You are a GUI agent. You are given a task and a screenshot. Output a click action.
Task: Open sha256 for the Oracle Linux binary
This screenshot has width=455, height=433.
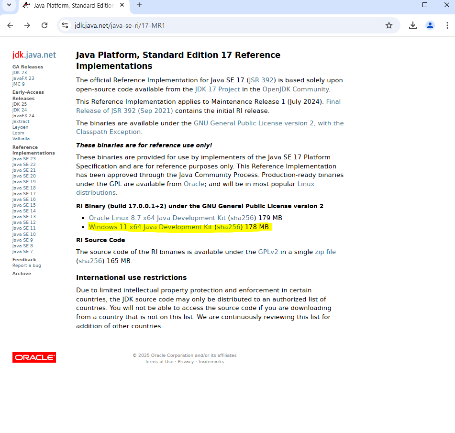[x=242, y=218]
